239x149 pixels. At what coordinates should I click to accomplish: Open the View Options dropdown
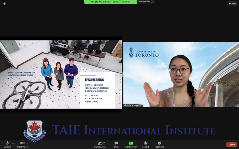145,2
